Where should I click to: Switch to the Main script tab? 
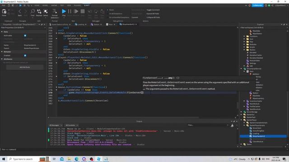pyautogui.click(x=111, y=24)
